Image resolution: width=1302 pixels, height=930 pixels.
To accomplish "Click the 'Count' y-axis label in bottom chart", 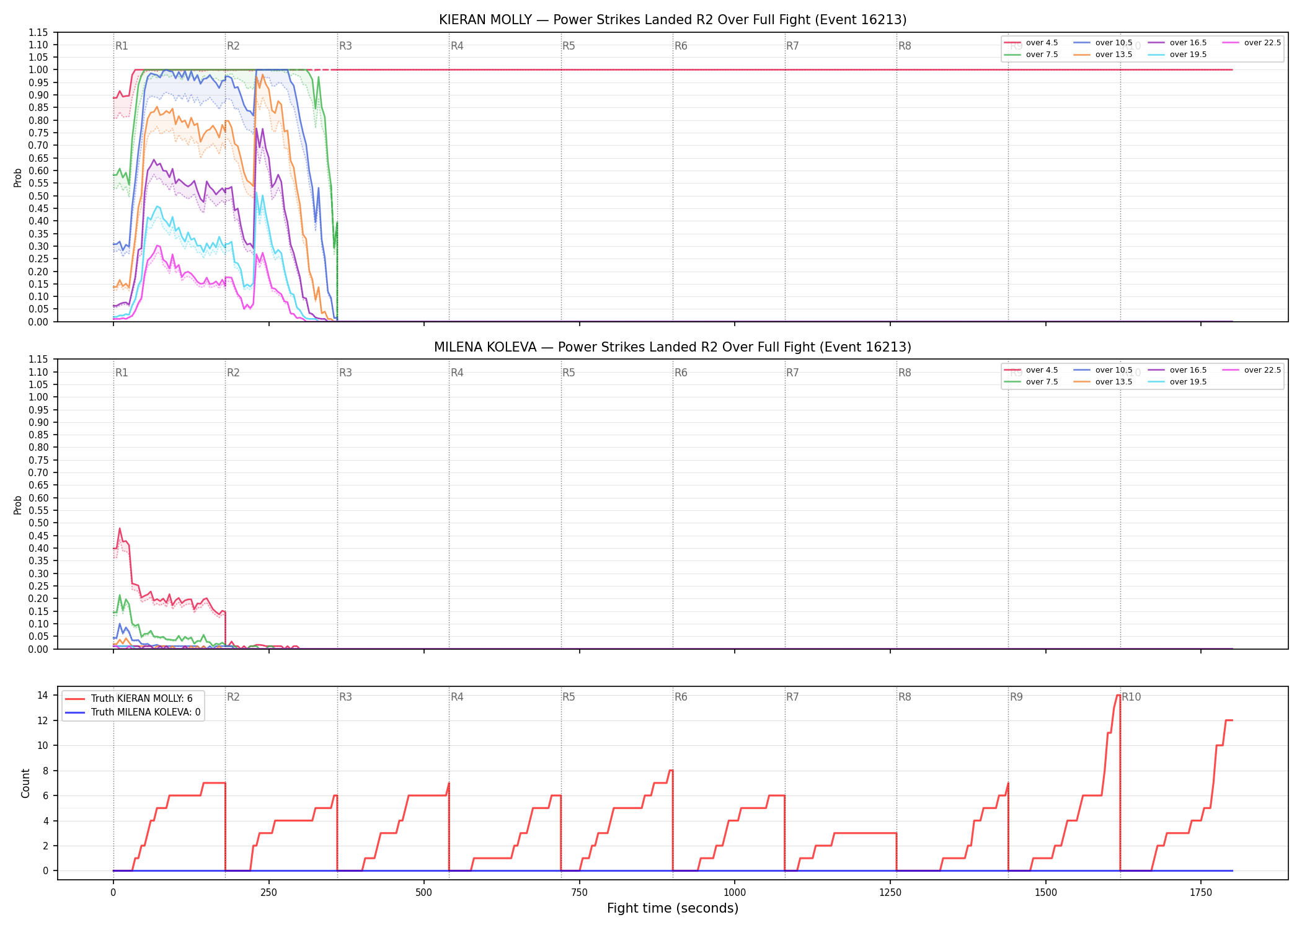I will coord(25,783).
